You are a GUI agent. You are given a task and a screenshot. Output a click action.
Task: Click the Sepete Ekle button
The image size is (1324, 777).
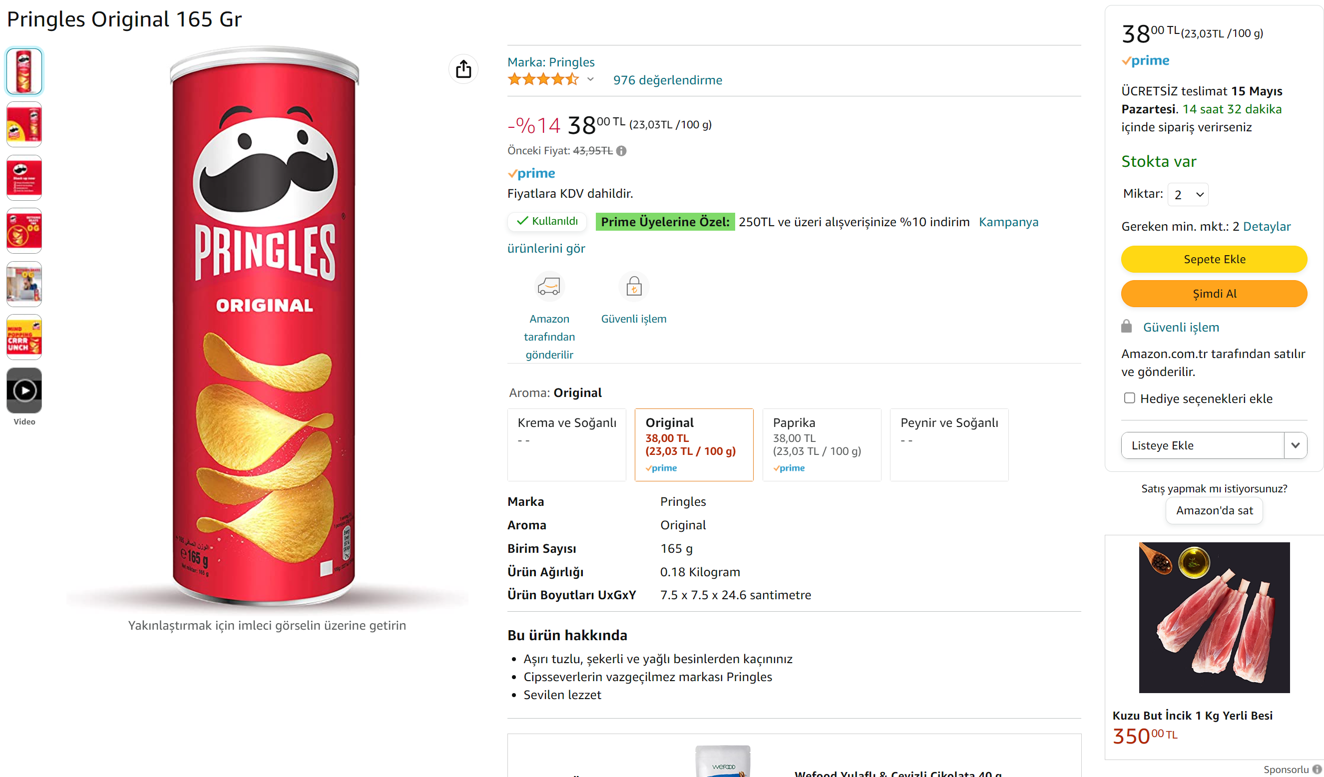click(x=1214, y=259)
